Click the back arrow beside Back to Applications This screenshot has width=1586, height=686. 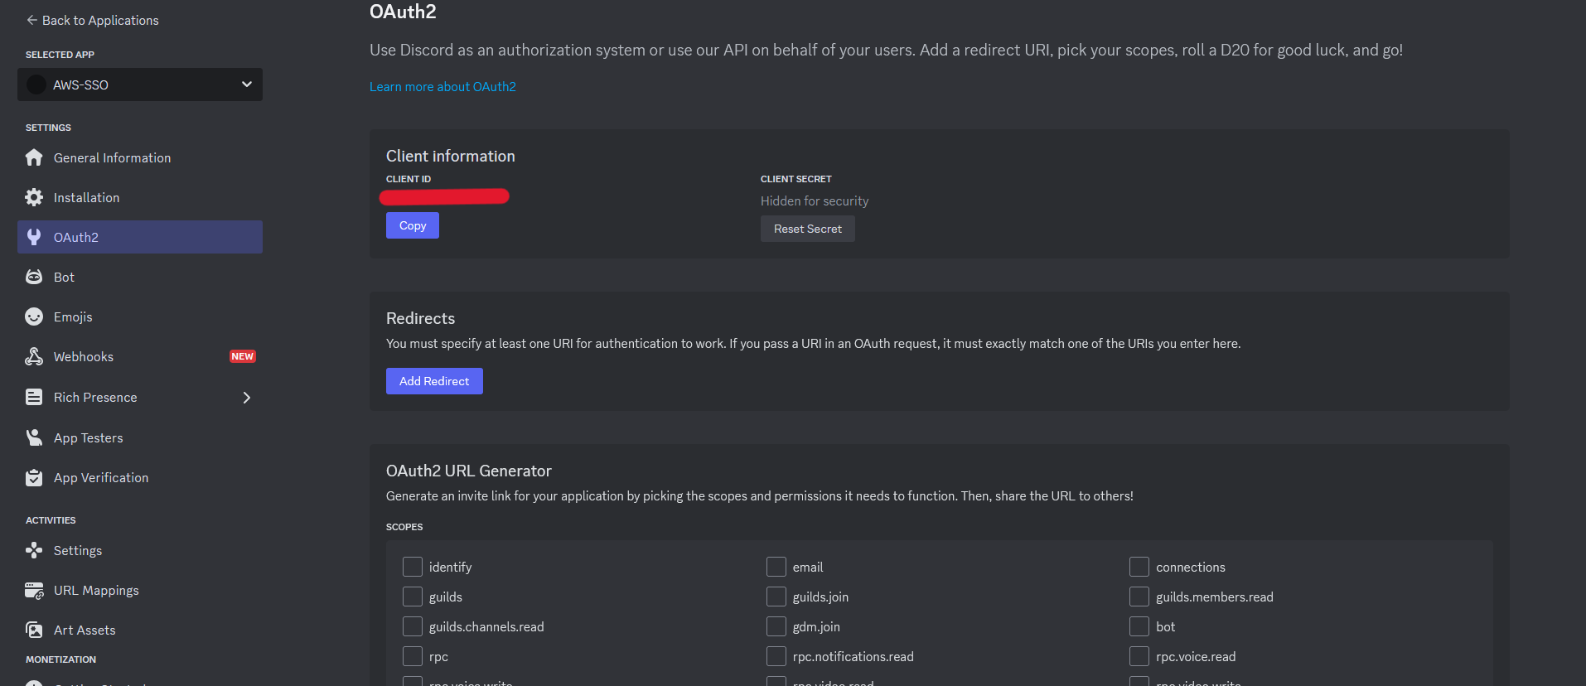coord(31,20)
